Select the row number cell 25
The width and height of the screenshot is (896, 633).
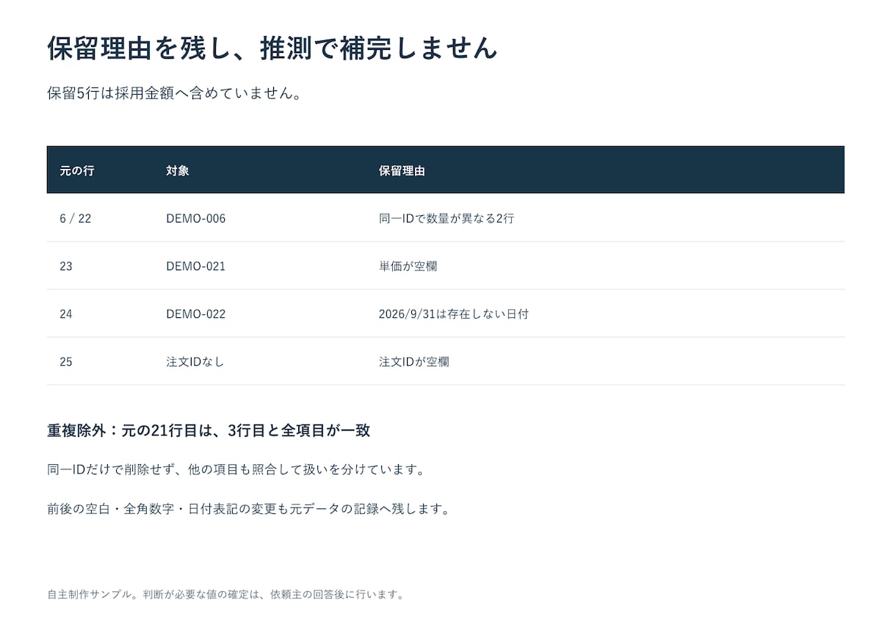pyautogui.click(x=66, y=361)
